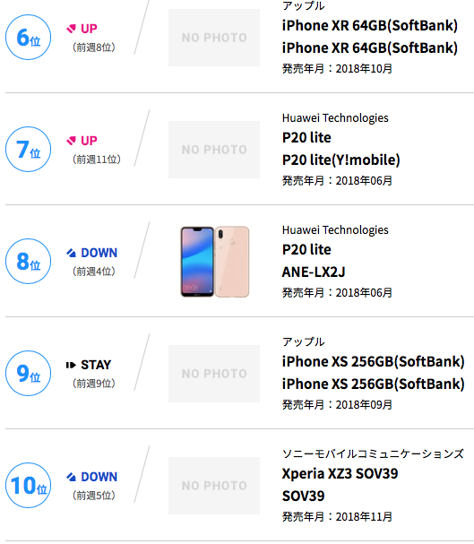Click the pink UP arrow icon for rank 6
This screenshot has width=474, height=544.
(71, 29)
